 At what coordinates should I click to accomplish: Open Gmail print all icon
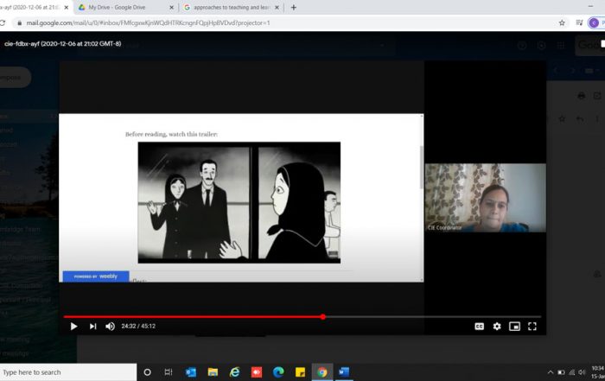(581, 96)
